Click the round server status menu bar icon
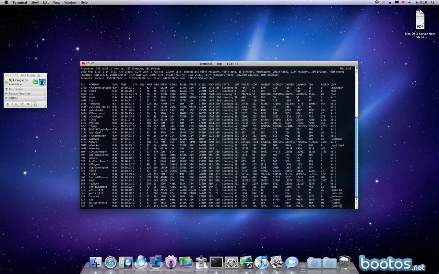This screenshot has height=274, width=439. [377, 2]
